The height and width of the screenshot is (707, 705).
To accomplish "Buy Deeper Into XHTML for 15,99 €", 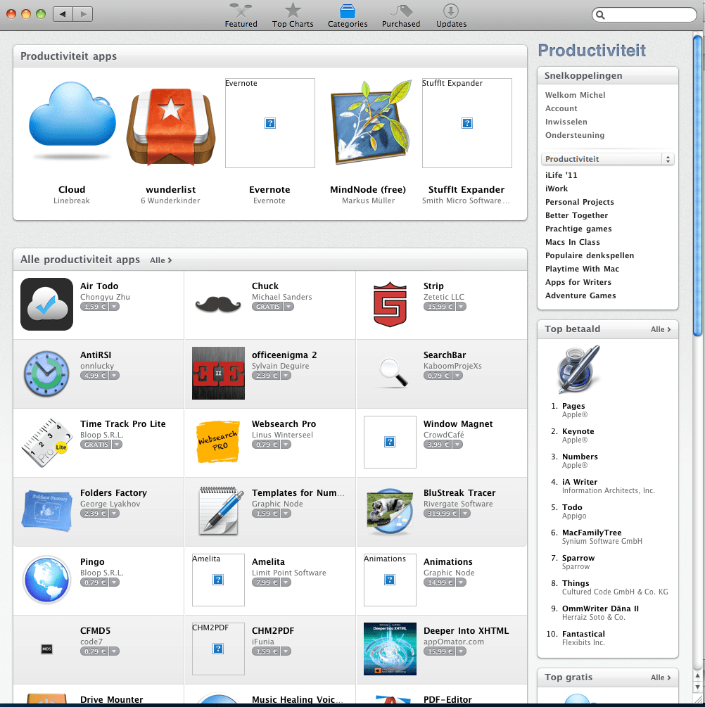I will click(440, 651).
